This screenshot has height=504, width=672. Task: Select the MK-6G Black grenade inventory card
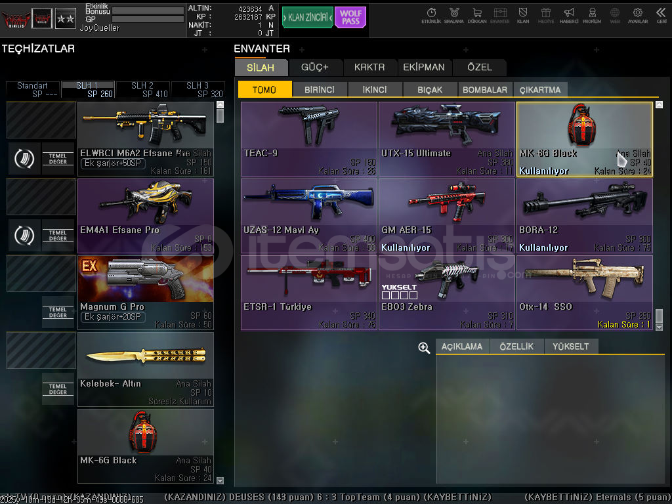click(x=585, y=139)
